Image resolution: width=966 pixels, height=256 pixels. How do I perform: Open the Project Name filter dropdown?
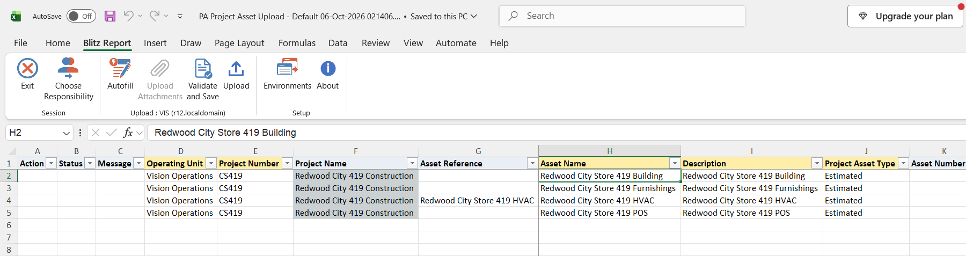coord(412,163)
